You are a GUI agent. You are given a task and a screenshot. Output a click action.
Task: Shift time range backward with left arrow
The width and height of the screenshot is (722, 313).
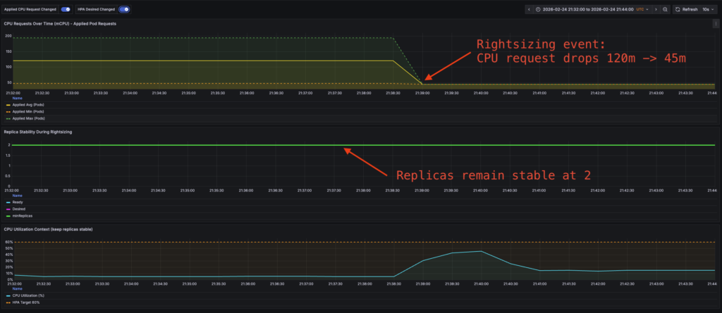coord(529,9)
